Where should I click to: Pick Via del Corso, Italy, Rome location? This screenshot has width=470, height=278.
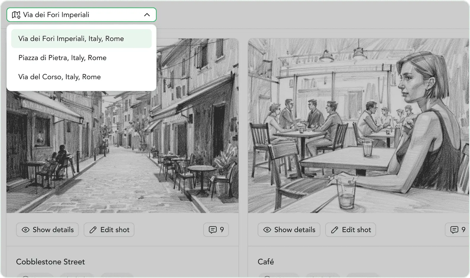click(x=59, y=77)
